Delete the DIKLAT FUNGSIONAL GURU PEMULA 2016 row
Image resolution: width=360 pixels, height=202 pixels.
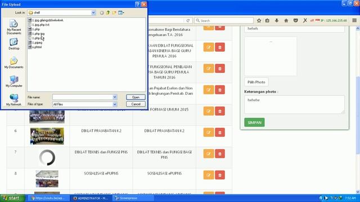coord(220,47)
